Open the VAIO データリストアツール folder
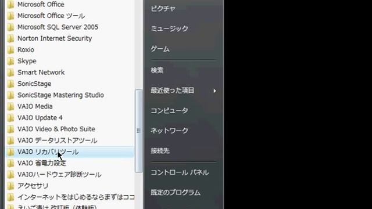The height and width of the screenshot is (209, 372). coord(58,140)
